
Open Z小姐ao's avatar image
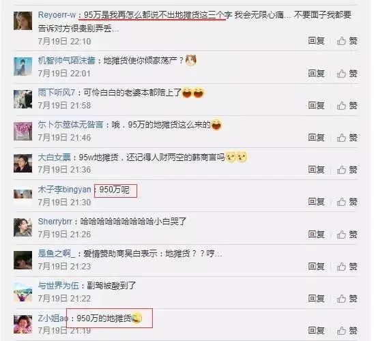pyautogui.click(x=23, y=324)
